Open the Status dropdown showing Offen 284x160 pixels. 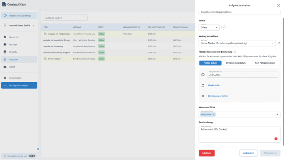click(209, 28)
